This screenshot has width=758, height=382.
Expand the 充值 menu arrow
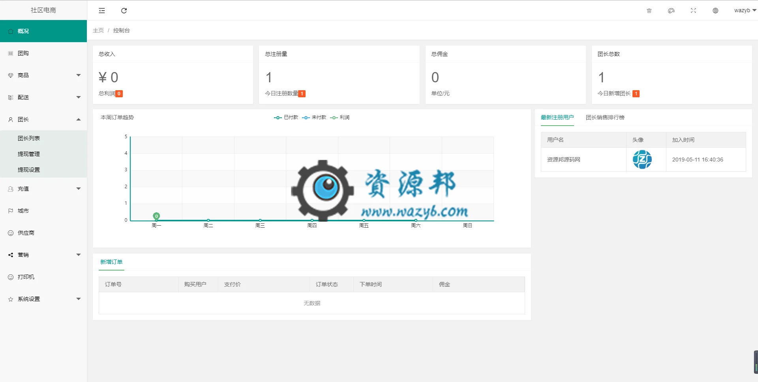pyautogui.click(x=79, y=189)
